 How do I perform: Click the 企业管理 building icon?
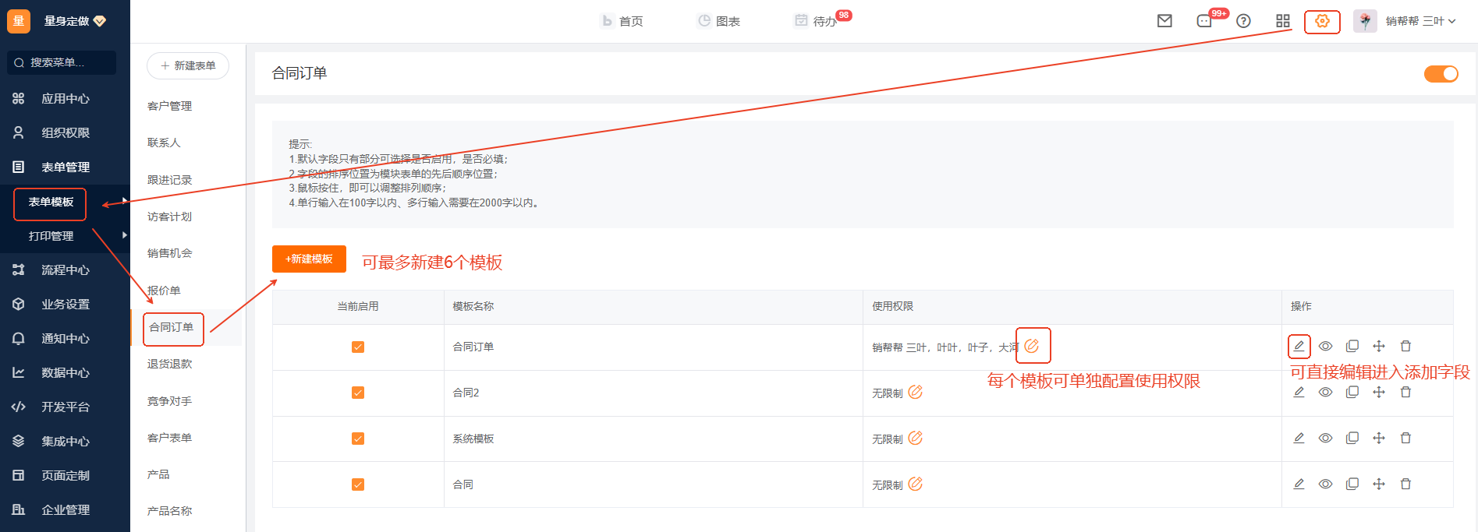pyautogui.click(x=19, y=509)
